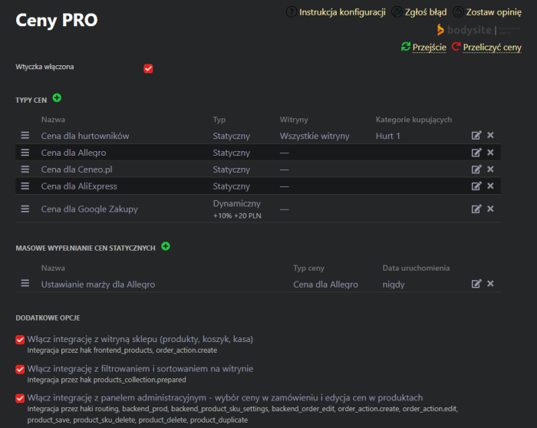The image size is (537, 428).
Task: Click the bug report icon
Action: (x=397, y=12)
